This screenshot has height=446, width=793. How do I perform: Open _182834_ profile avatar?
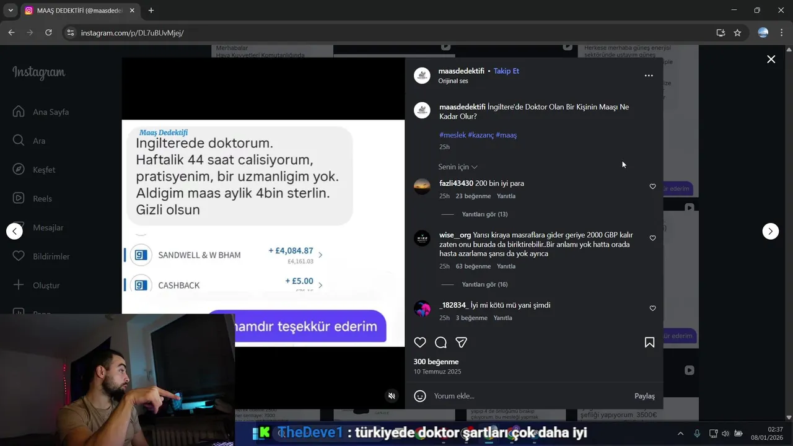point(422,308)
